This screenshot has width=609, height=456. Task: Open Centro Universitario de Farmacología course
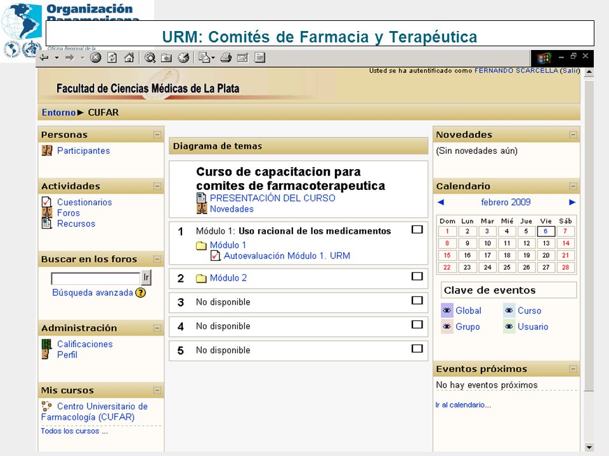pos(95,412)
